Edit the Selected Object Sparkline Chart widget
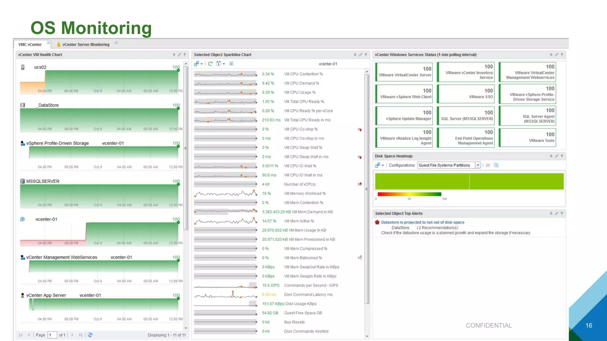The width and height of the screenshot is (607, 341). click(360, 55)
